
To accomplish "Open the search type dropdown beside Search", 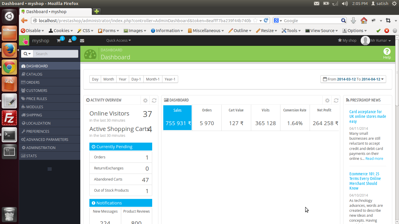I will (27, 54).
